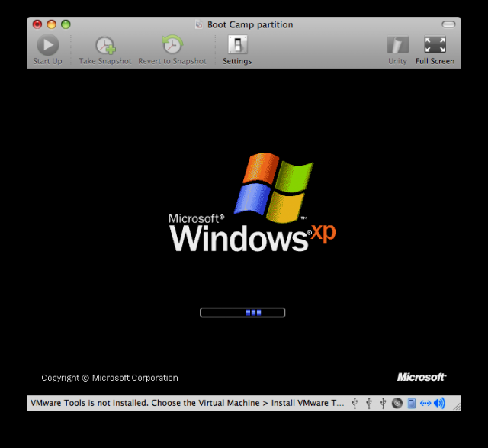Click the "VMware Tools is not installed" message

coord(187,403)
